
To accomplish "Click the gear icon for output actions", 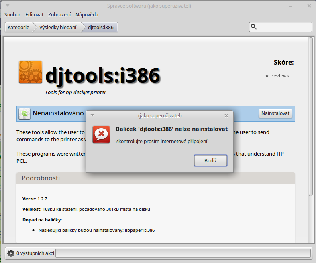I will point(11,253).
